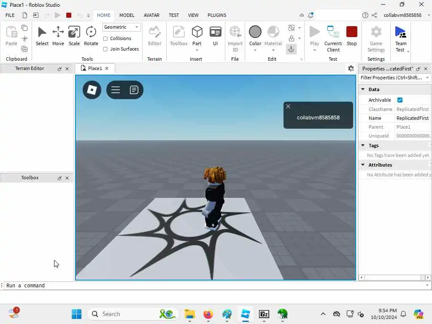
Task: Insert a Part
Action: 197,35
